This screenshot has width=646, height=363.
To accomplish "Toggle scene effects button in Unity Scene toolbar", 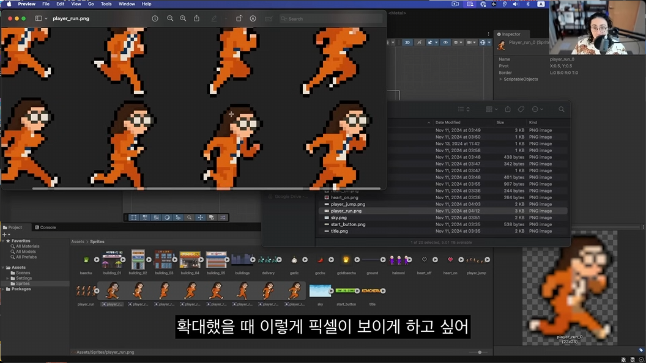I will [429, 42].
